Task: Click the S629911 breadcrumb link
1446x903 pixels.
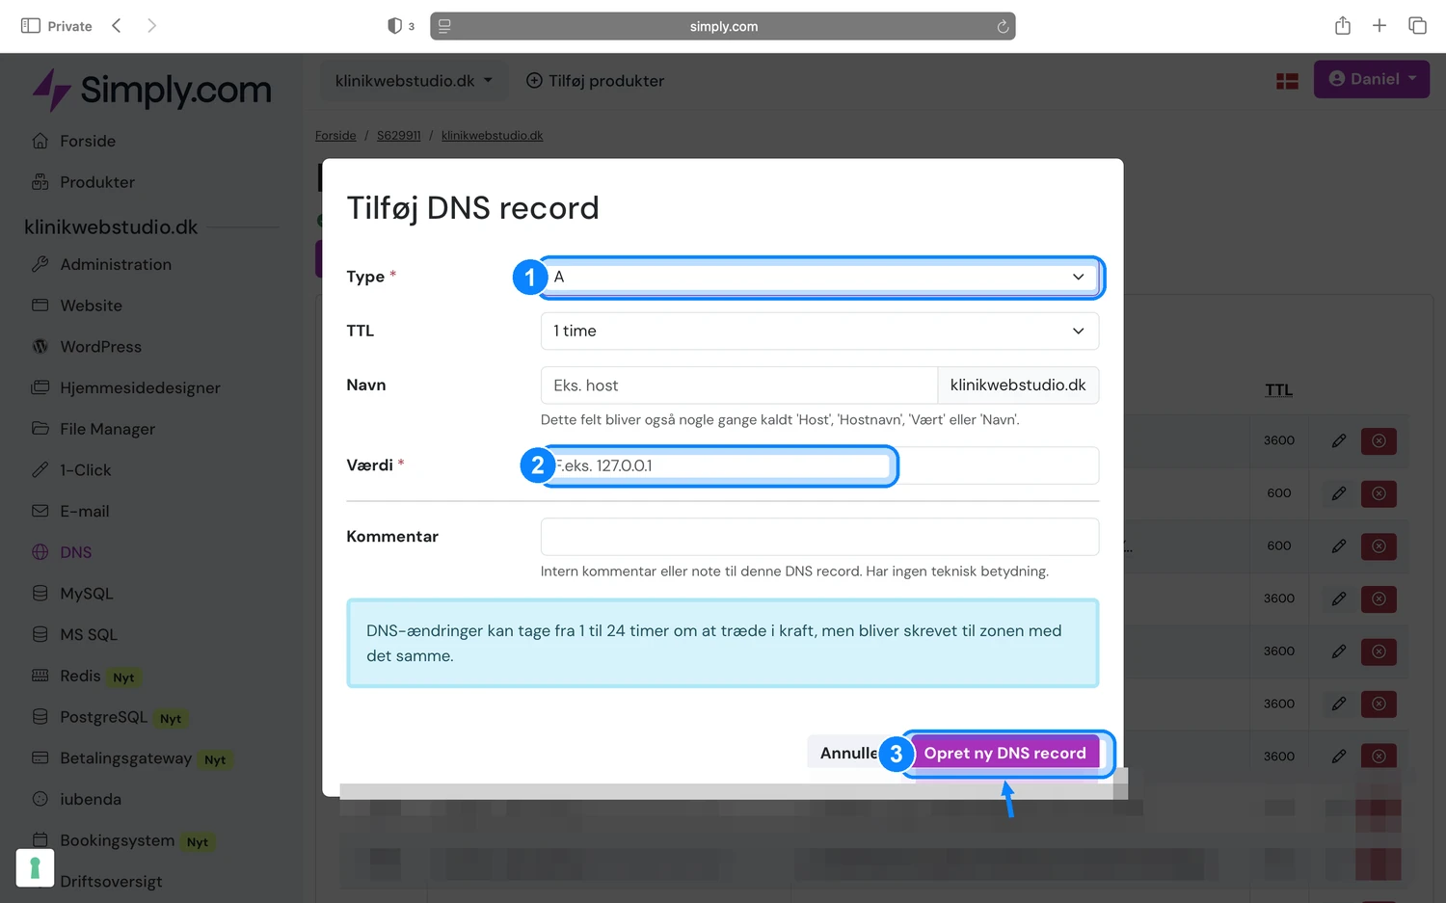Action: coord(398,136)
